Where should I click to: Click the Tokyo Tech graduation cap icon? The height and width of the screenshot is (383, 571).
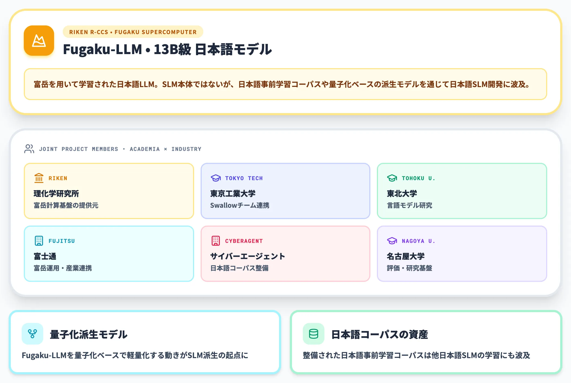click(216, 178)
